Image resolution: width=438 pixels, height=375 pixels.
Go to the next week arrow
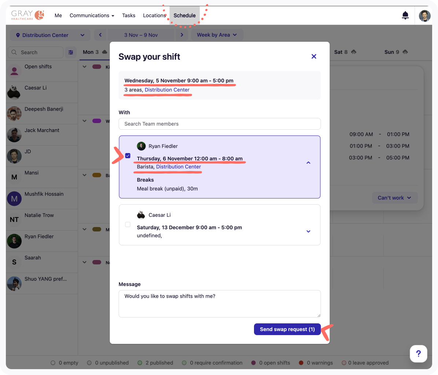(x=181, y=35)
